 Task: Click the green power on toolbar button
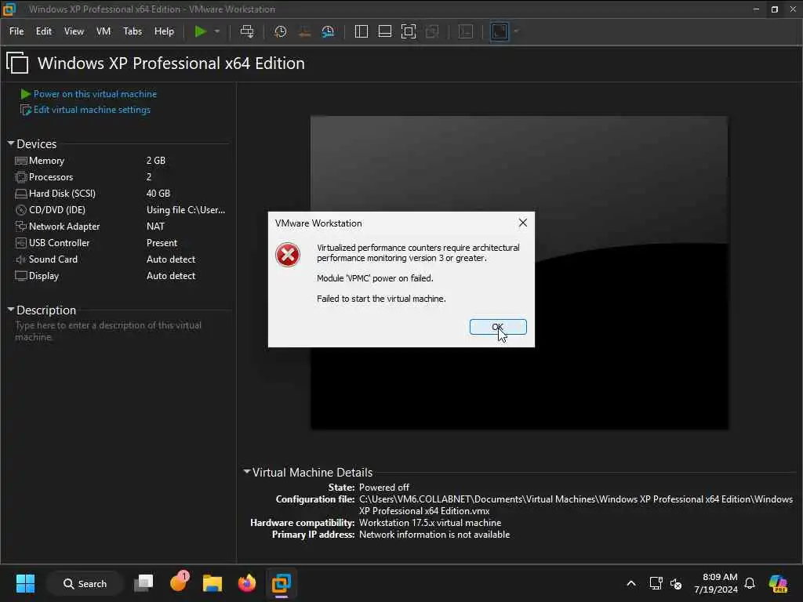(x=200, y=31)
